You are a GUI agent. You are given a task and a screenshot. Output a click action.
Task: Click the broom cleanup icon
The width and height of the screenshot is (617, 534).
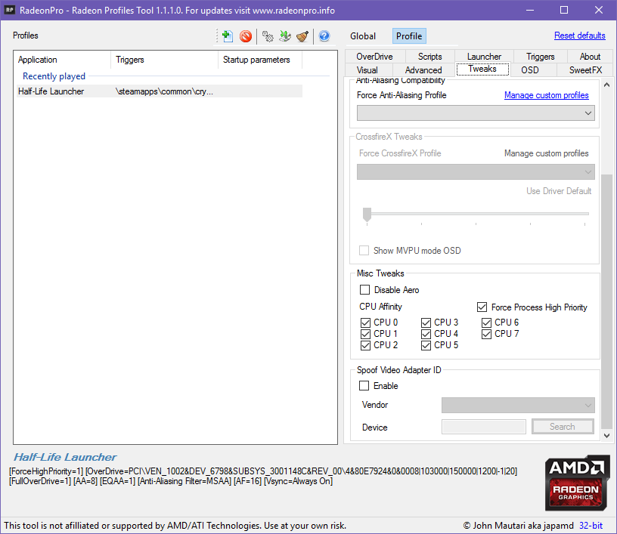302,36
